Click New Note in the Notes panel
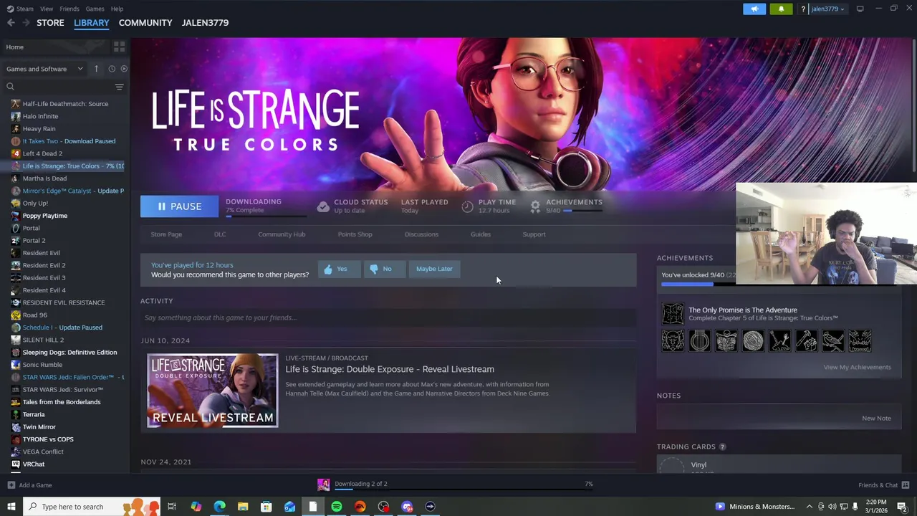917x516 pixels. 876,419
